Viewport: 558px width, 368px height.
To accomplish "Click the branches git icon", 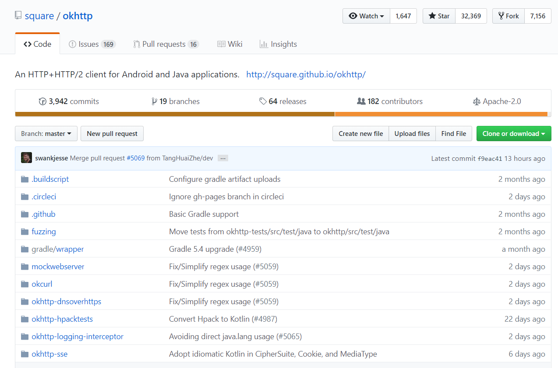I will (x=154, y=101).
